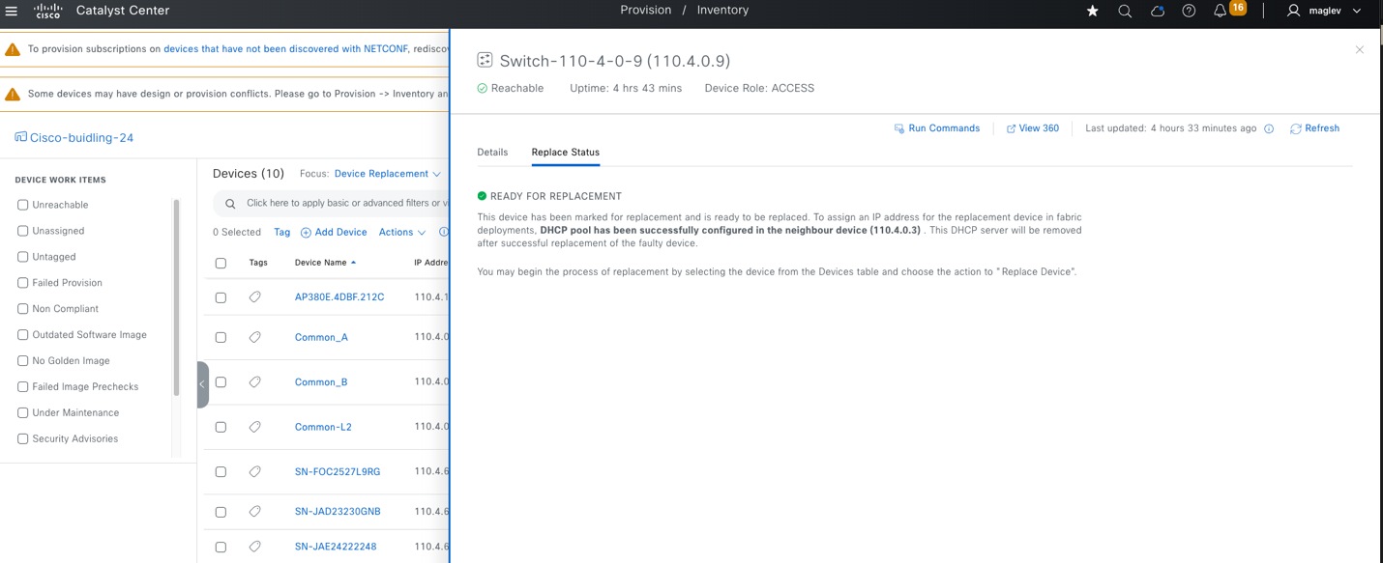Enable the Failed Provision filter checkbox

pyautogui.click(x=21, y=282)
